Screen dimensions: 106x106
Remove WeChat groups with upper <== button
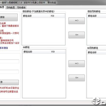[77, 35]
